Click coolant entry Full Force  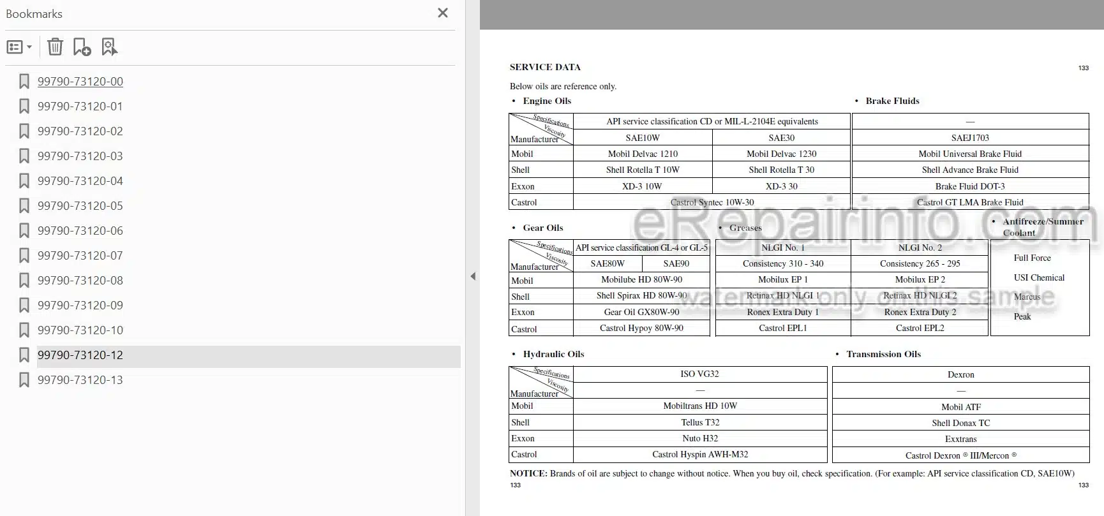tap(1032, 258)
